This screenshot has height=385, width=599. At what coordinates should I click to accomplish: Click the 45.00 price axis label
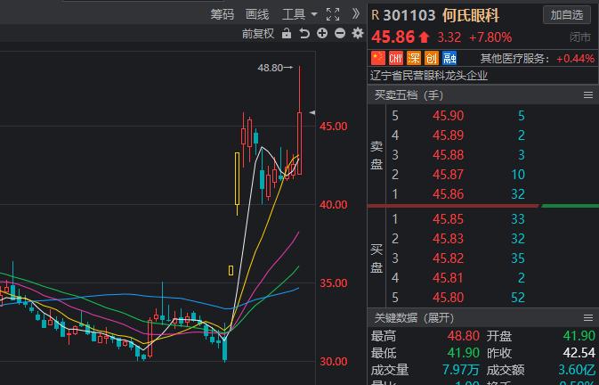point(334,127)
